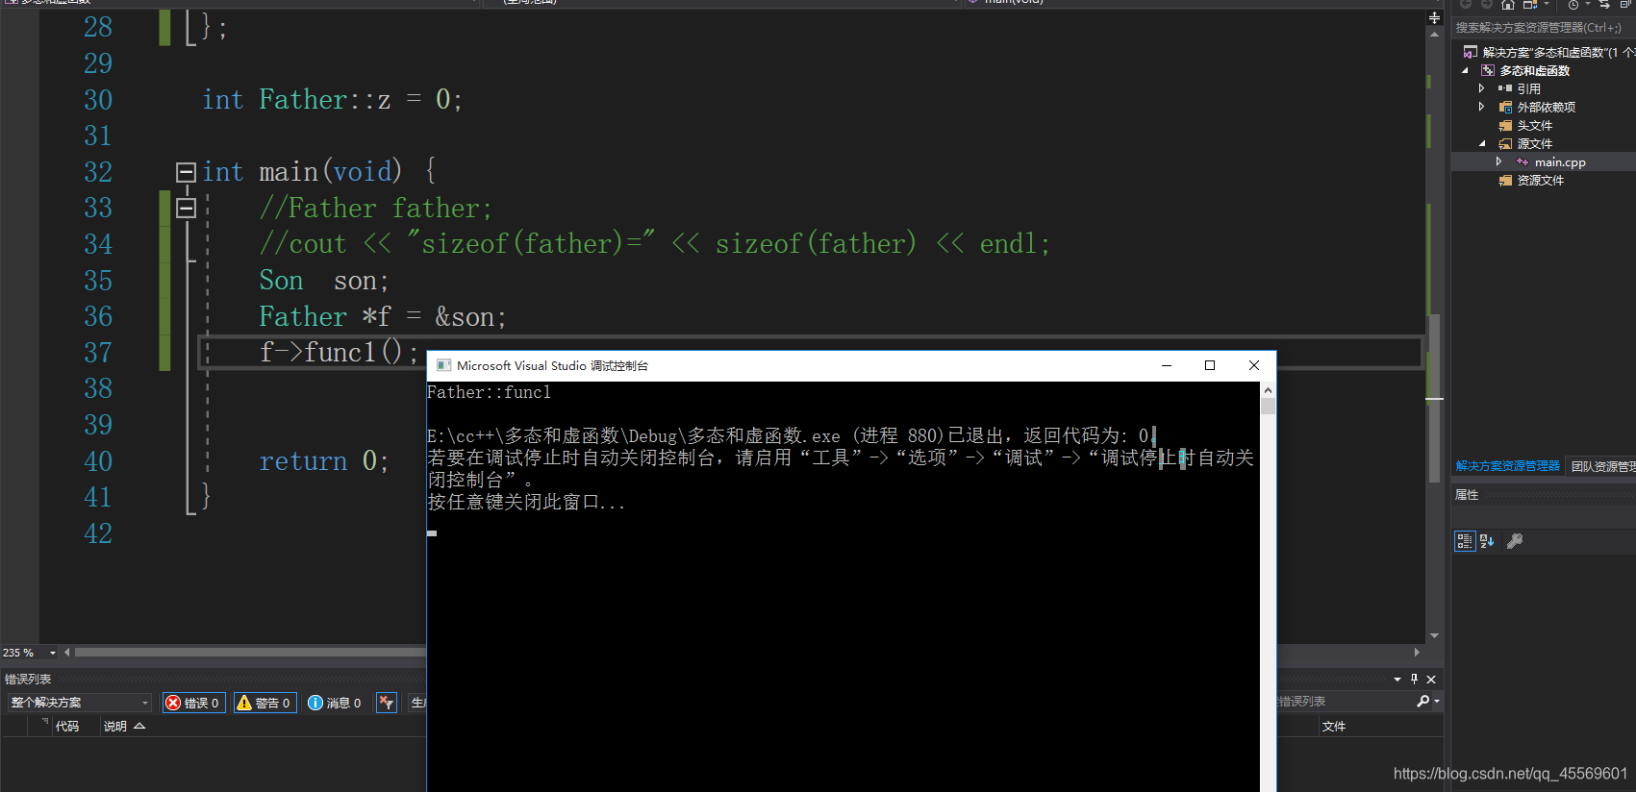This screenshot has height=792, width=1636.
Task: Click the 属性 panel title
Action: 1467,495
